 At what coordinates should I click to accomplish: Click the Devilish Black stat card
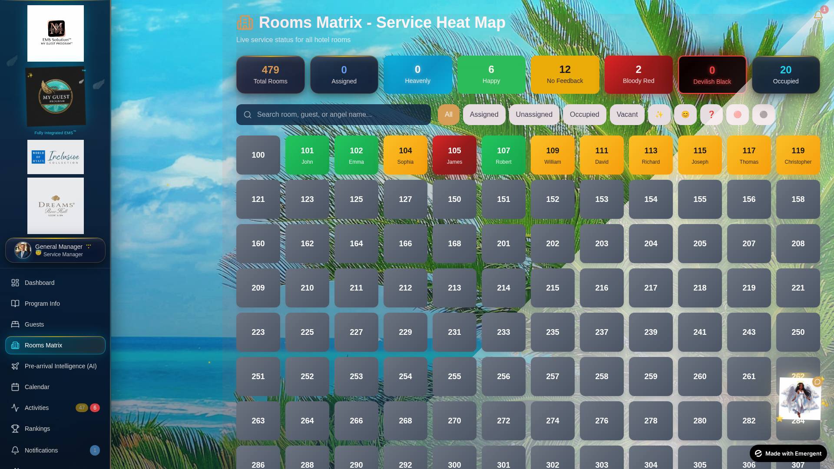click(x=712, y=75)
